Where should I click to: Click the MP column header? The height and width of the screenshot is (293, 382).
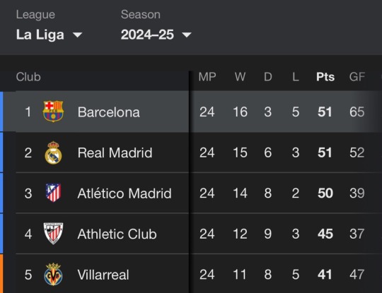pyautogui.click(x=207, y=77)
